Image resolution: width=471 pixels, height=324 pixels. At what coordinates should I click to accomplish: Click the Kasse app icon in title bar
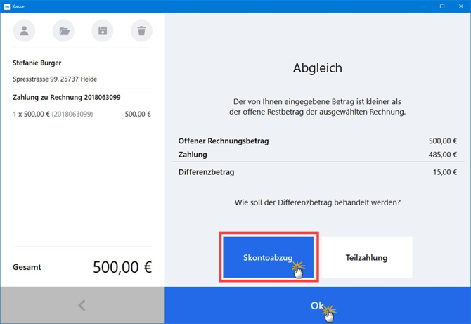point(7,6)
